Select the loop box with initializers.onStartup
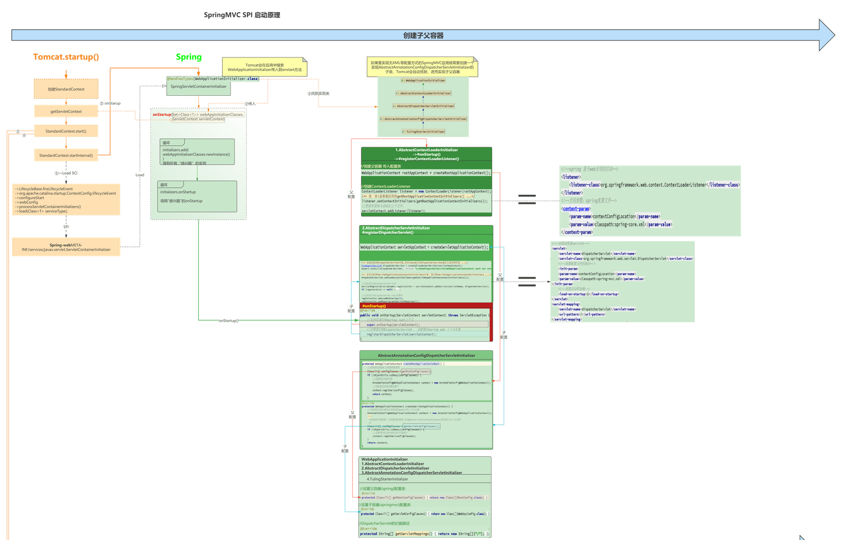 pos(197,196)
